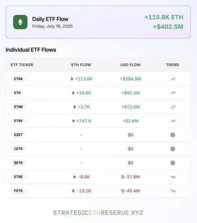Select the ETHV ticker badge
197x223 pixels.
point(18,121)
